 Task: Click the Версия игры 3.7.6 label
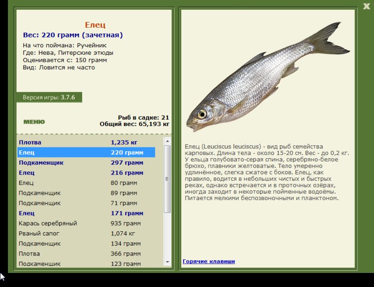coord(49,97)
